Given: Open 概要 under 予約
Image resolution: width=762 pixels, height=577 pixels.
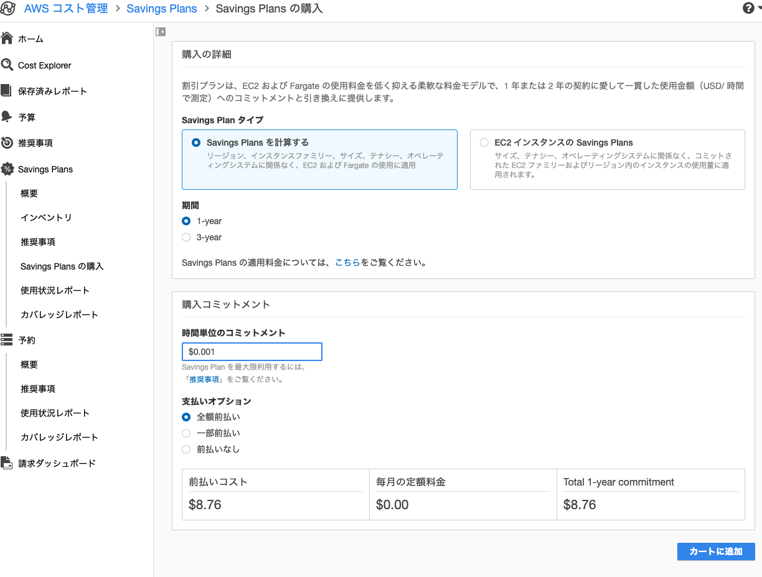Looking at the screenshot, I should [x=29, y=365].
